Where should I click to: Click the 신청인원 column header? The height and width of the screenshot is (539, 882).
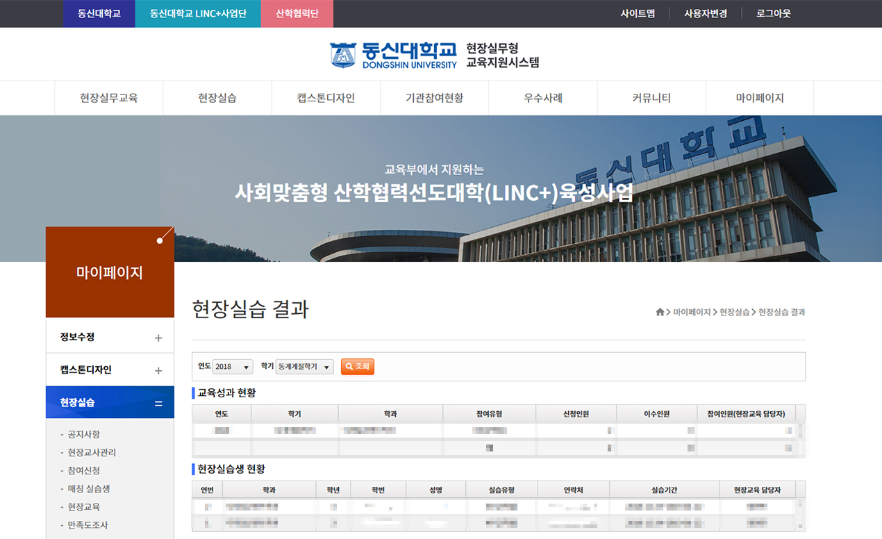point(576,414)
